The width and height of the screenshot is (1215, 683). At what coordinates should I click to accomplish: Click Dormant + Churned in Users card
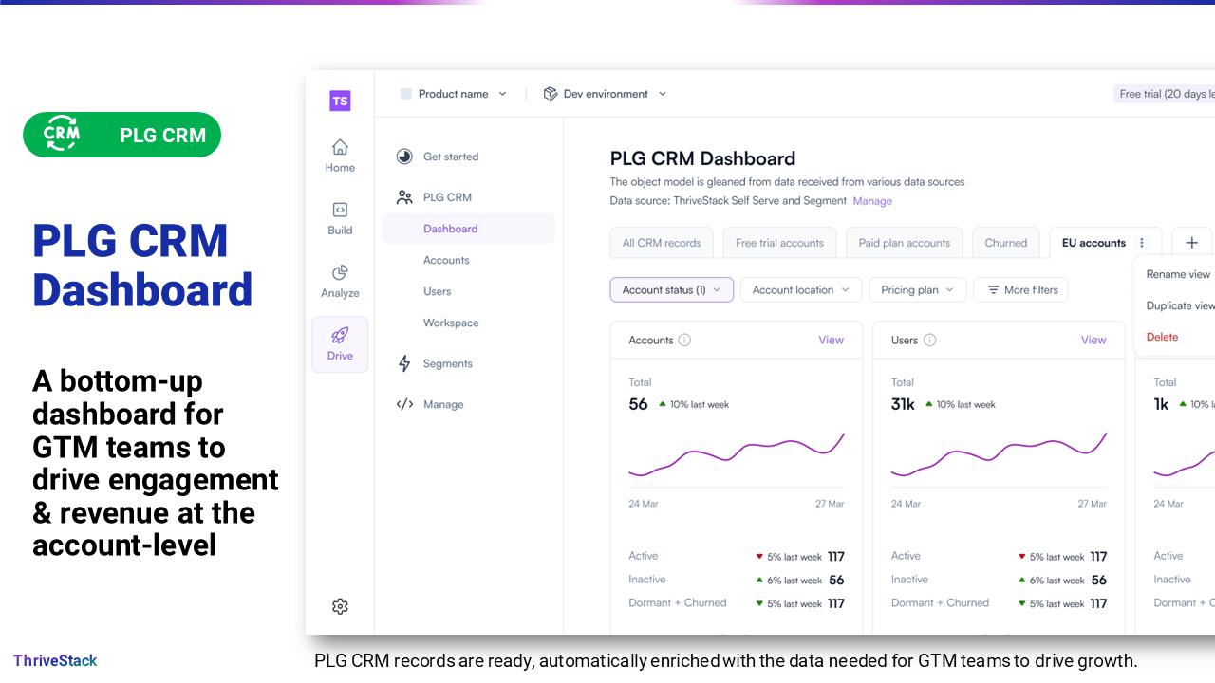[999, 603]
